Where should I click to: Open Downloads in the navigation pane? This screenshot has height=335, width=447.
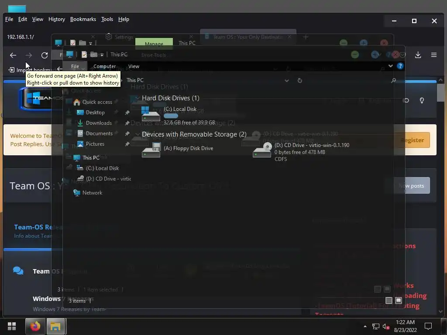(x=94, y=123)
